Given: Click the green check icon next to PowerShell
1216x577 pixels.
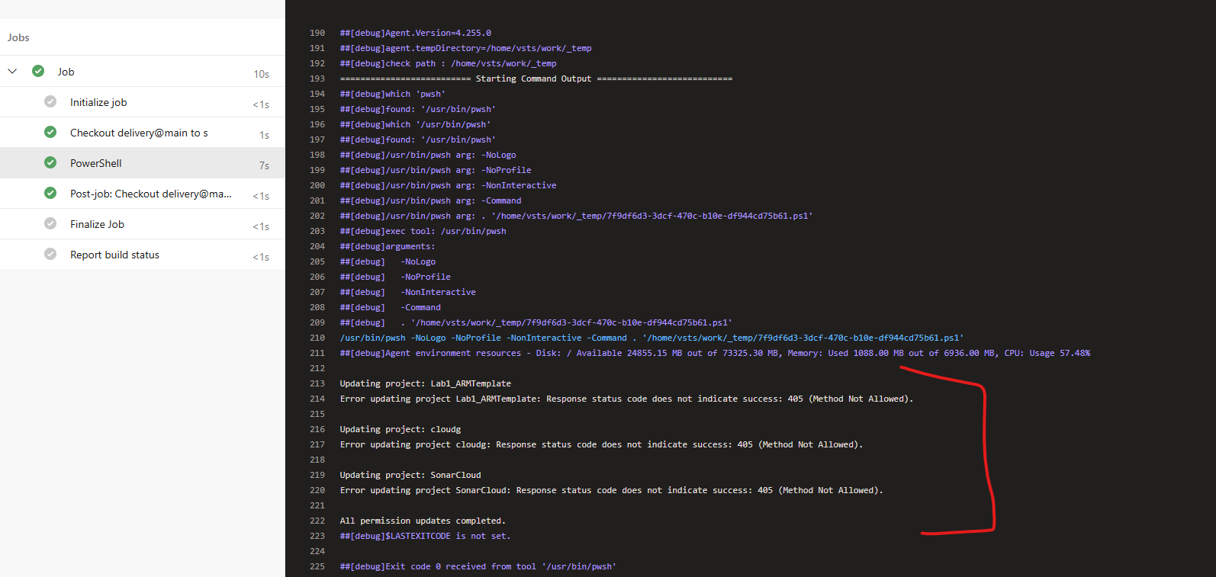Looking at the screenshot, I should 50,162.
